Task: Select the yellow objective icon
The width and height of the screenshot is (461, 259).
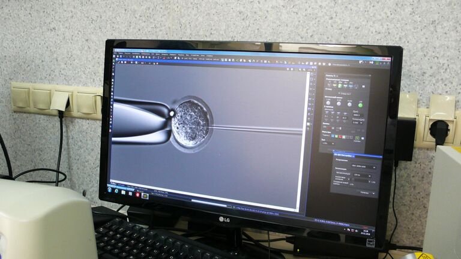Action: [x=334, y=85]
